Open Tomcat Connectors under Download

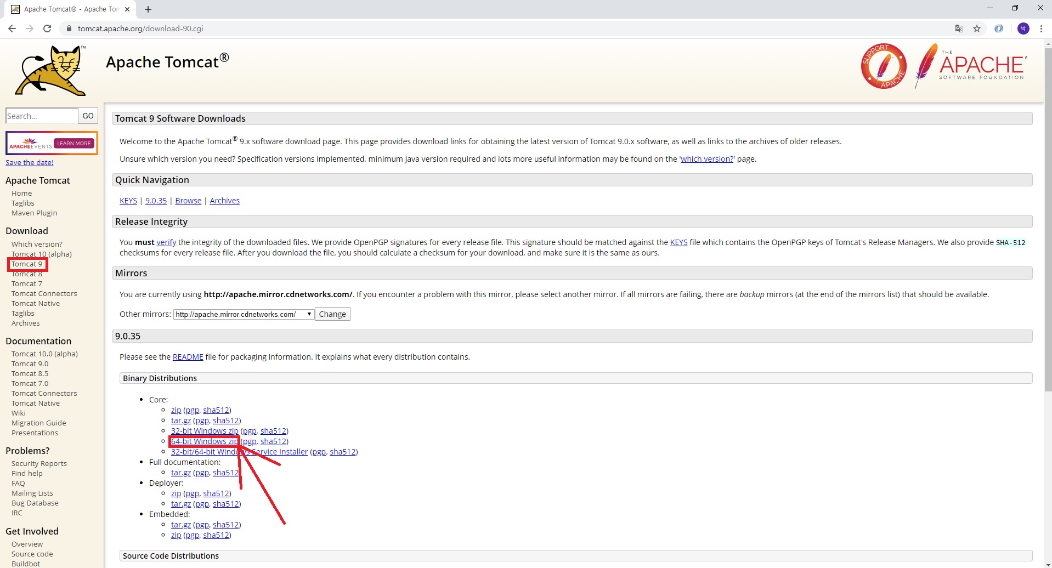coord(44,294)
